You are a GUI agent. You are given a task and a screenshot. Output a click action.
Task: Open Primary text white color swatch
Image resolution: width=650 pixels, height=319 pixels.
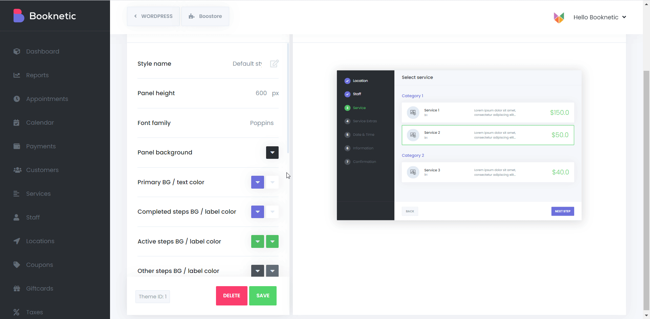pyautogui.click(x=272, y=182)
